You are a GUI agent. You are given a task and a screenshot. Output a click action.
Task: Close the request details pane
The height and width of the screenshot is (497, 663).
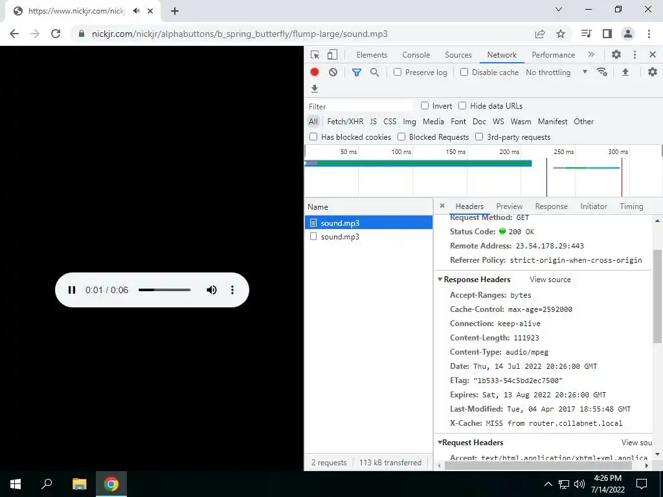(442, 206)
